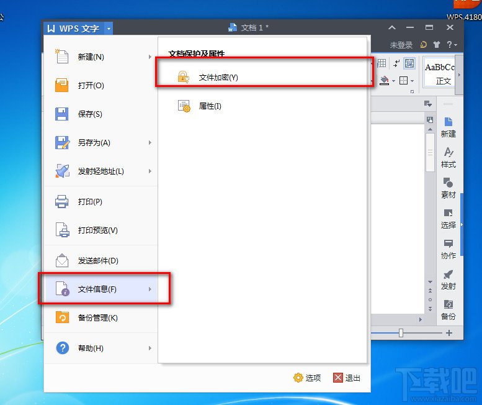Expand the 帮助(H) submenu arrow

[x=150, y=348]
